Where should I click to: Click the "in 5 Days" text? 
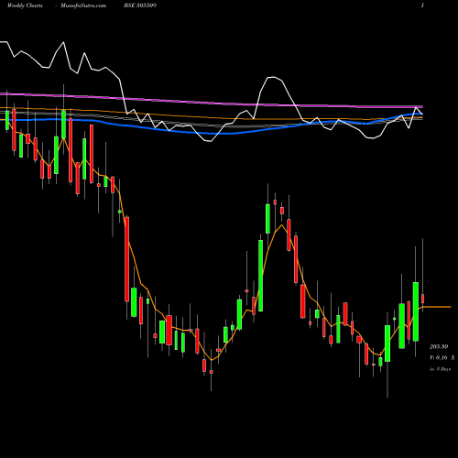pos(440,369)
